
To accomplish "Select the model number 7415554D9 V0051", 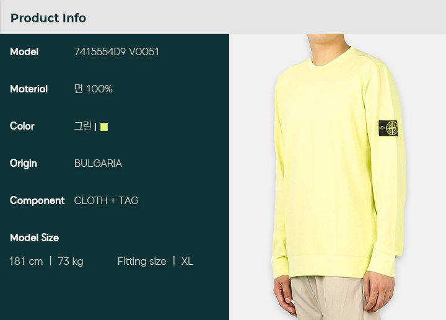I will pyautogui.click(x=116, y=52).
